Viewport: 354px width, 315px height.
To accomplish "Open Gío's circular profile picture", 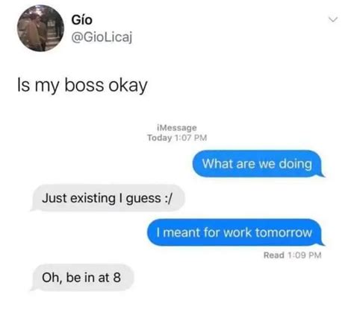I will click(40, 28).
